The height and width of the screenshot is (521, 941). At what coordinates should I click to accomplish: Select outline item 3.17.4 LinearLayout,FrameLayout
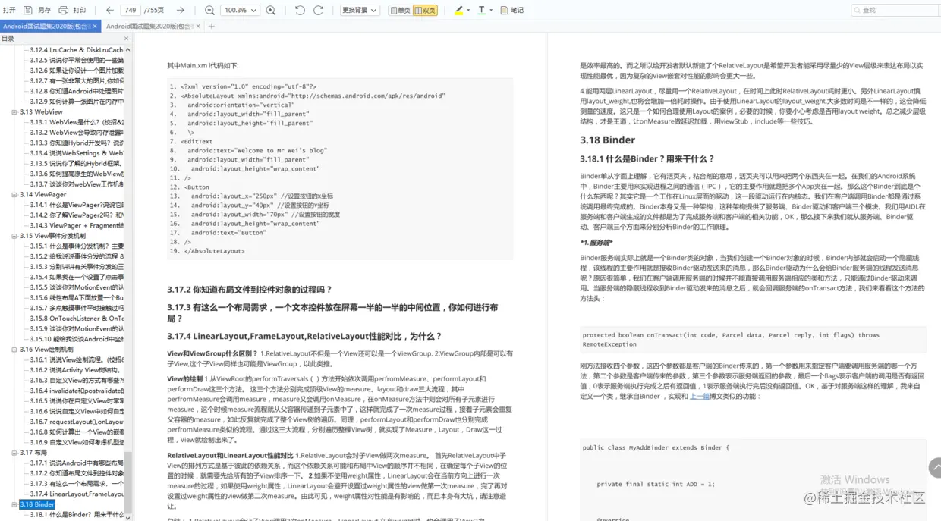tap(77, 494)
